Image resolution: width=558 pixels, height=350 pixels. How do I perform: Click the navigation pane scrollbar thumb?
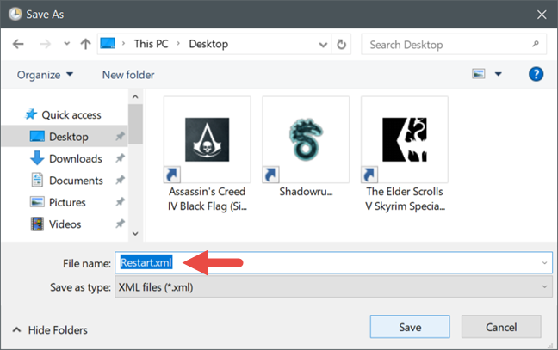[135, 124]
